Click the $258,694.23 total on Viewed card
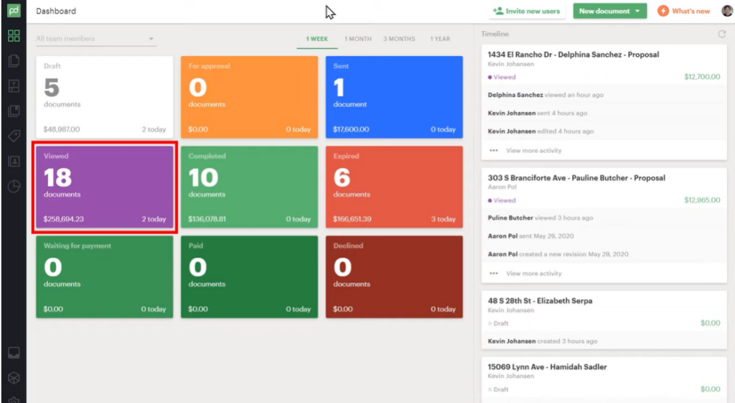Viewport: 735px width, 403px height. (x=64, y=219)
